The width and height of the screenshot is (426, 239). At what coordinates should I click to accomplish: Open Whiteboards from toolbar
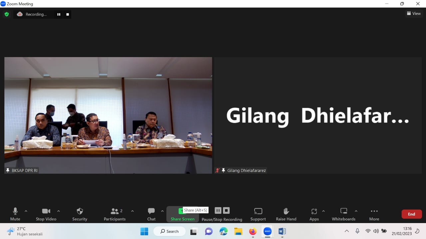tap(343, 214)
